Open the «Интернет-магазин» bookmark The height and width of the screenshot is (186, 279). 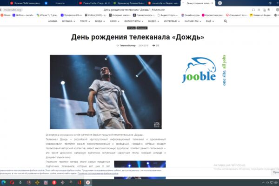pyautogui.click(x=120, y=15)
